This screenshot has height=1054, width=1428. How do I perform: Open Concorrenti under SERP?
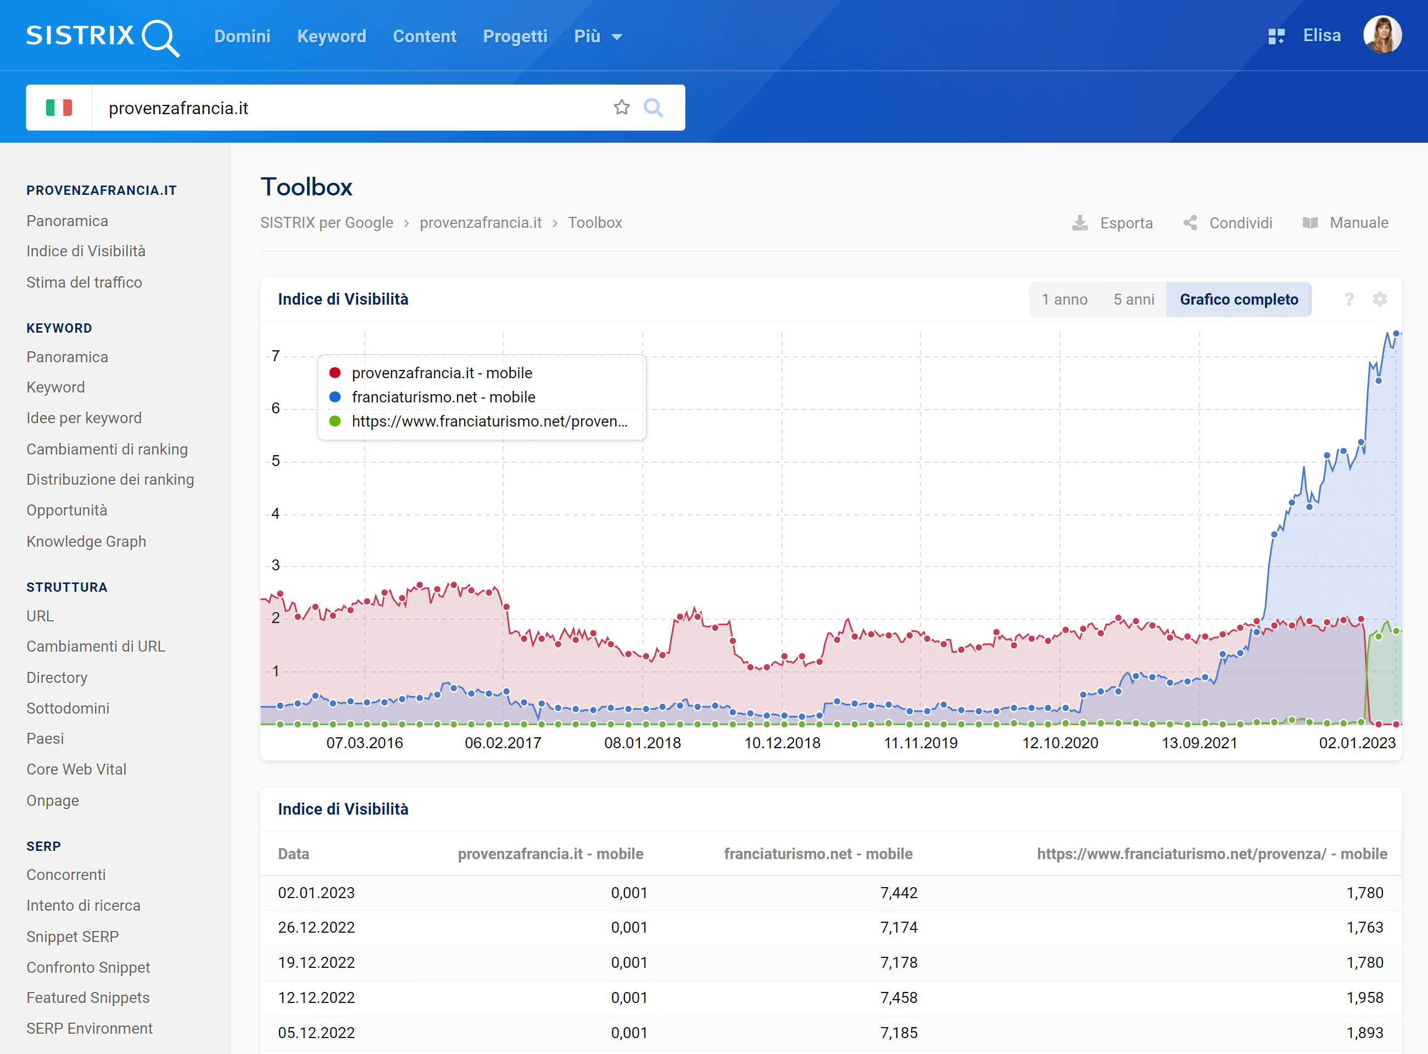click(x=66, y=874)
